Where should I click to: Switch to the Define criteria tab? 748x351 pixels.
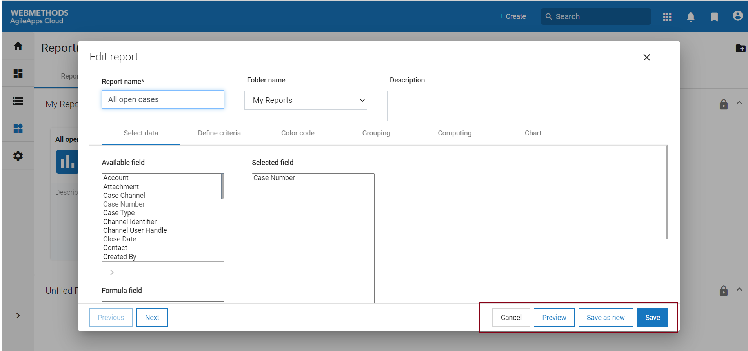[x=219, y=133]
